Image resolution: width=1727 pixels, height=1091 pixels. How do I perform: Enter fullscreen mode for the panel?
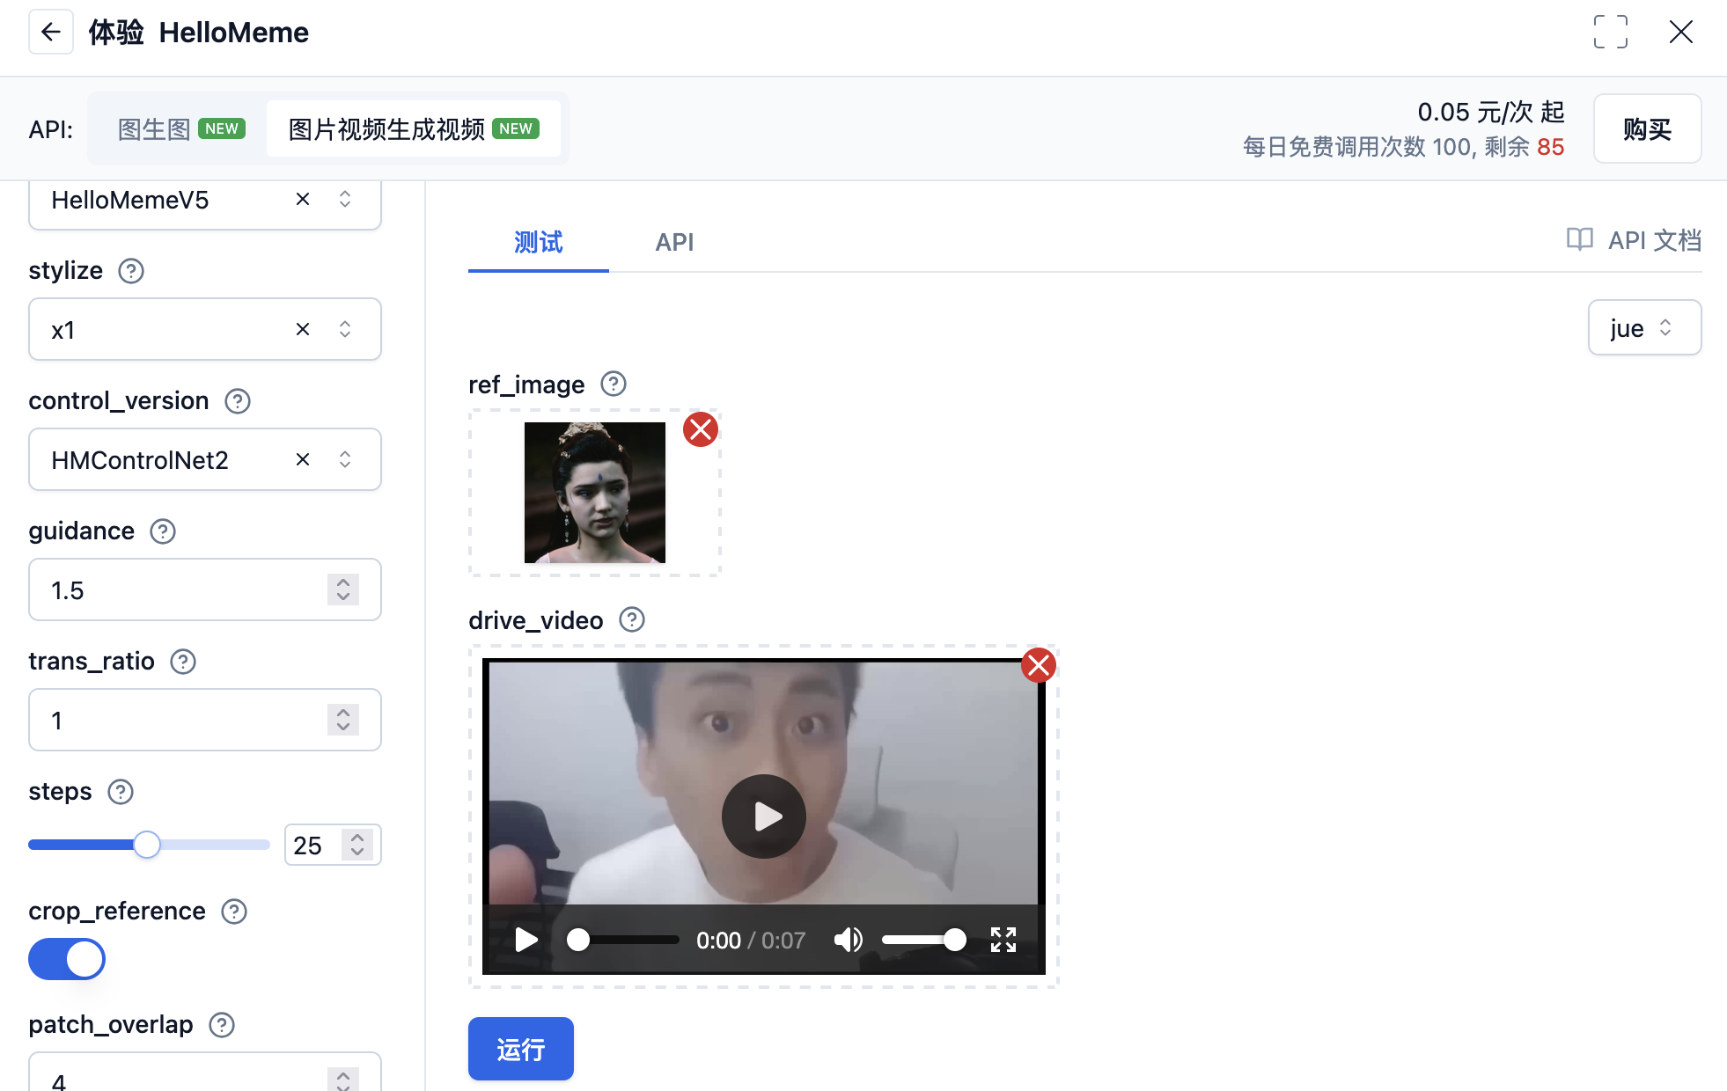[x=1611, y=32]
